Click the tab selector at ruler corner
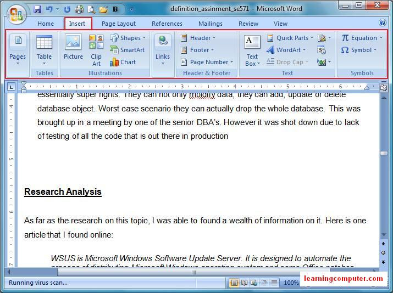393x293 pixels. tap(11, 87)
